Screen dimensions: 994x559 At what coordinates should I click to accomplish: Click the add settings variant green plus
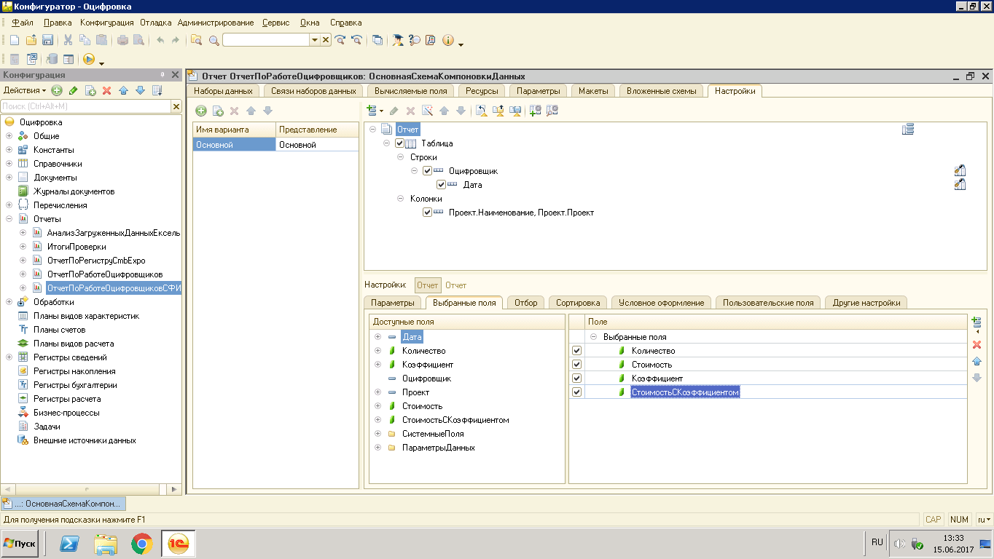(x=201, y=111)
